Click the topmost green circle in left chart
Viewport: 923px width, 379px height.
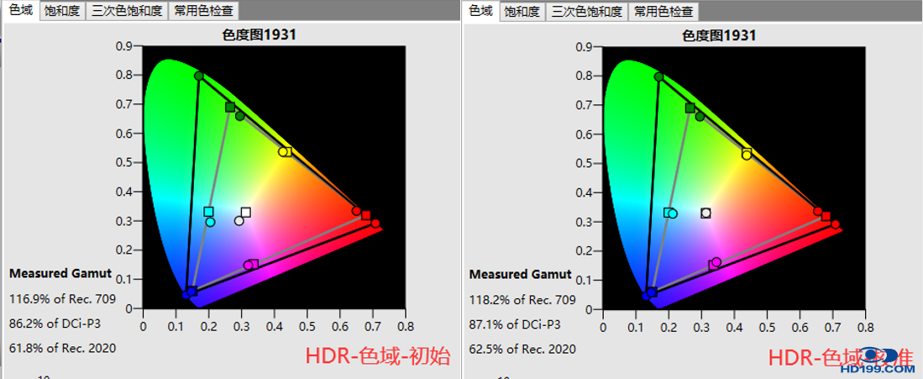pyautogui.click(x=199, y=76)
